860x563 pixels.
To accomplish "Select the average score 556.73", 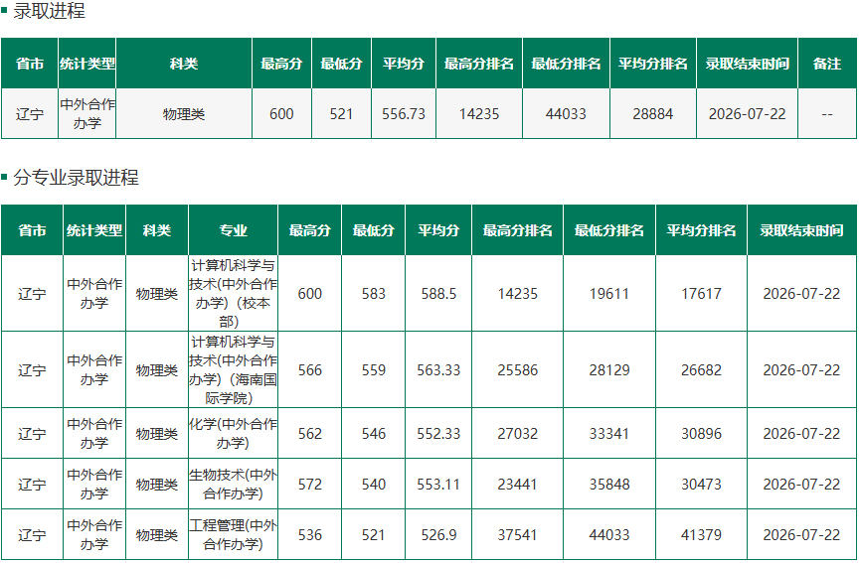I will [404, 114].
